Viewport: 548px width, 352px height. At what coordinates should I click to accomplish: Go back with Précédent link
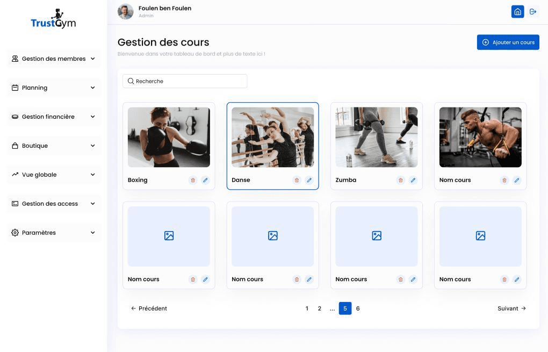click(149, 308)
